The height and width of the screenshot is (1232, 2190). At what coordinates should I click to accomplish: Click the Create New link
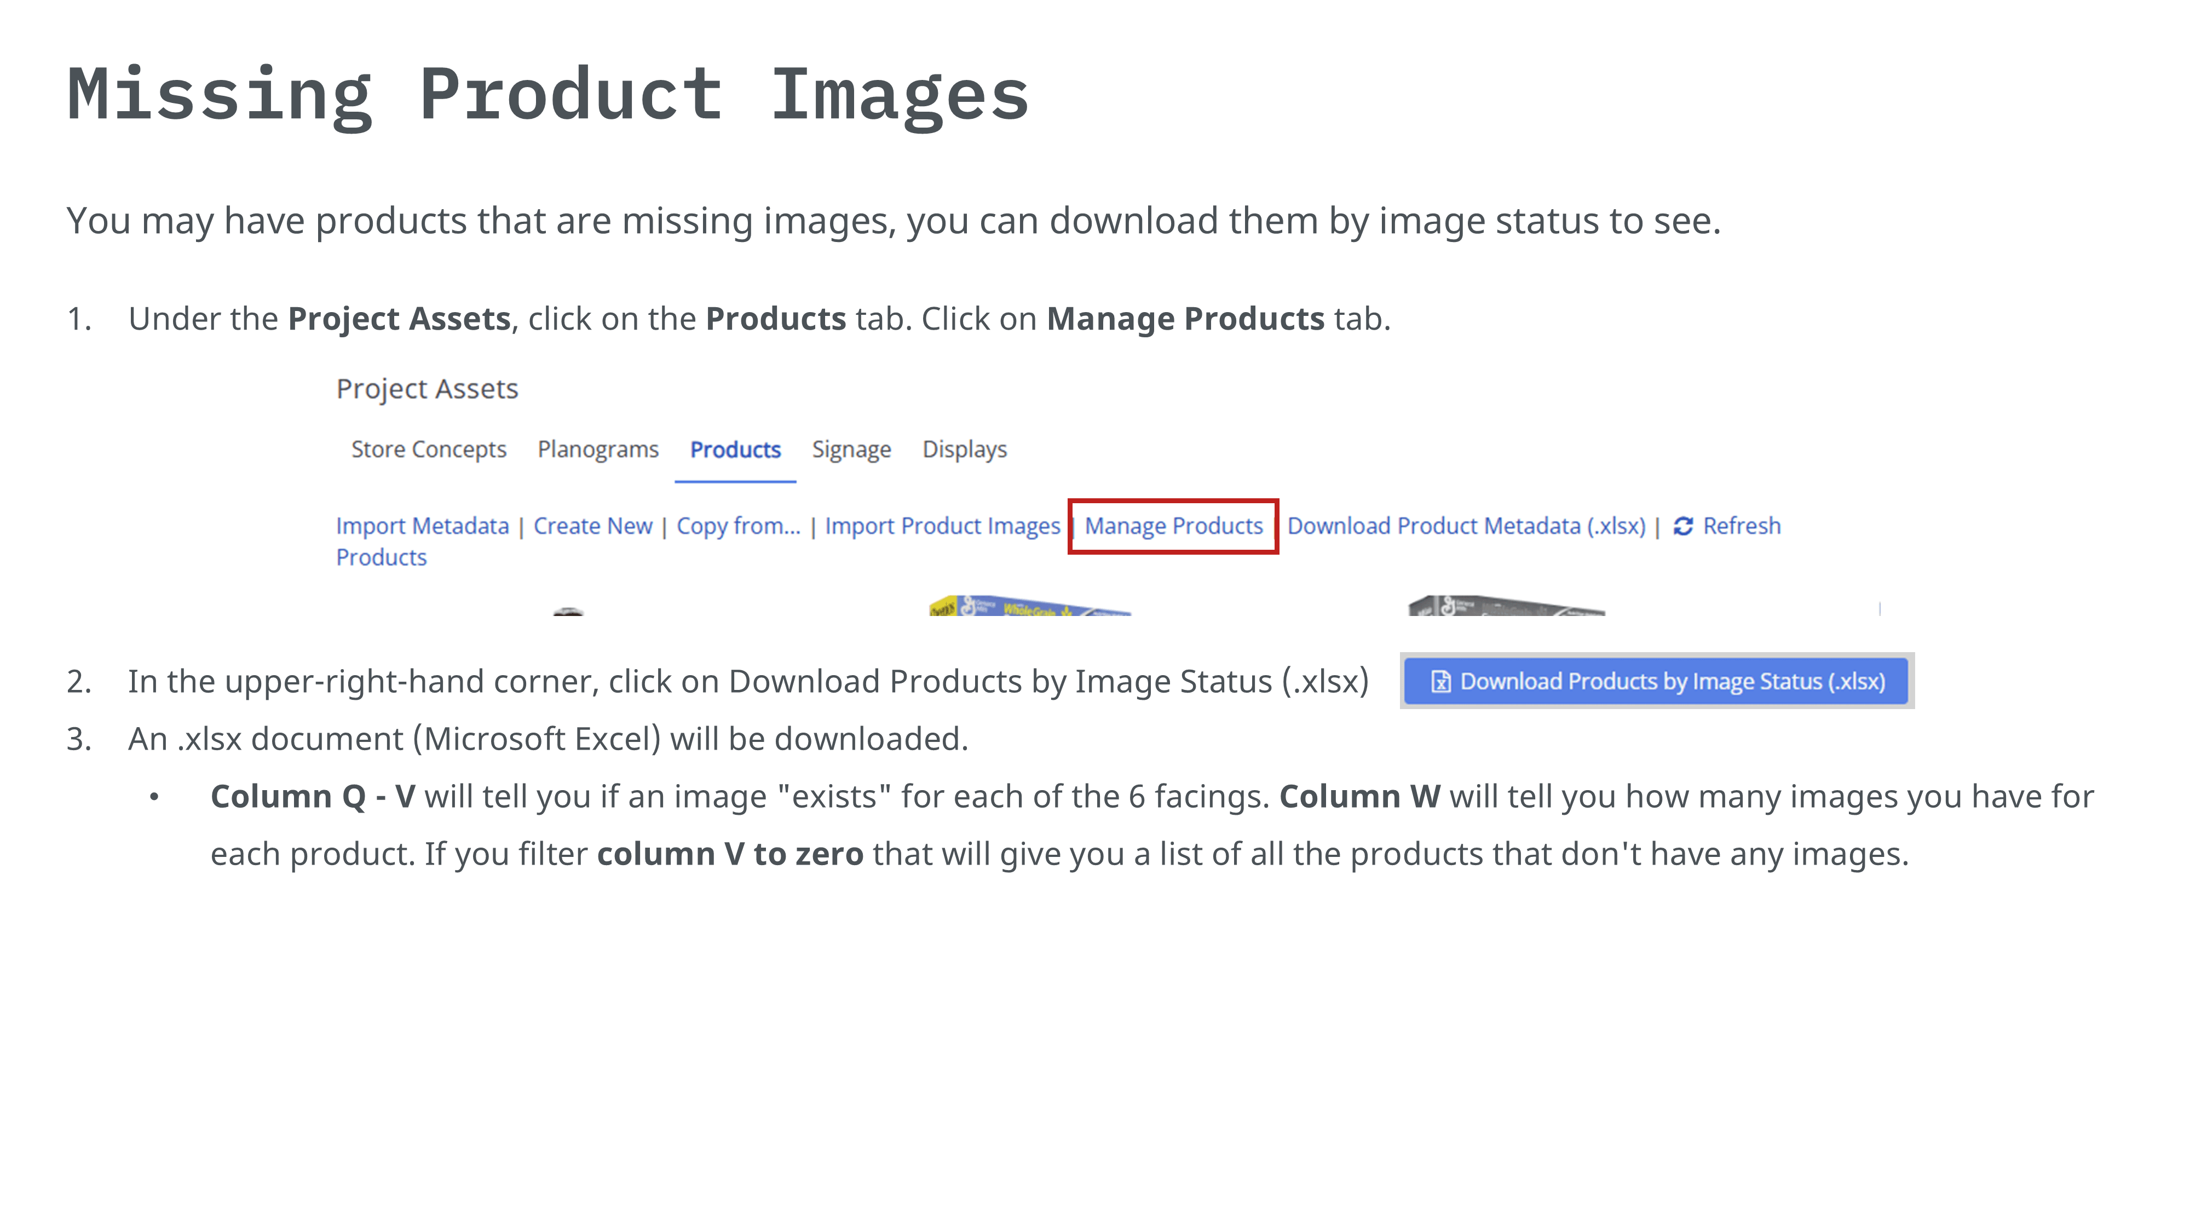(x=592, y=526)
